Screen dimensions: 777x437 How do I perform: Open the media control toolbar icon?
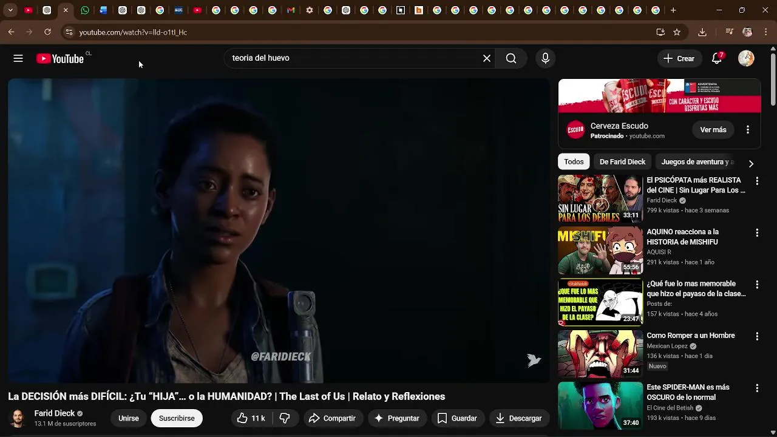coord(730,32)
